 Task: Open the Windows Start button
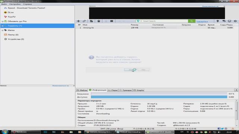click(5, 132)
